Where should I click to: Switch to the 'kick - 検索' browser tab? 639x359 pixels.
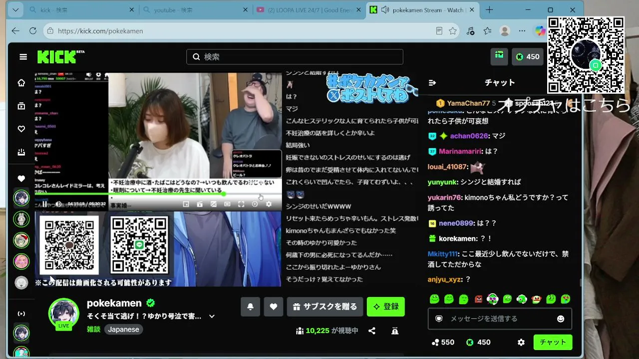tap(82, 10)
